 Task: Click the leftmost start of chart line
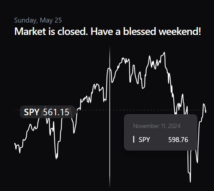tap(15, 144)
